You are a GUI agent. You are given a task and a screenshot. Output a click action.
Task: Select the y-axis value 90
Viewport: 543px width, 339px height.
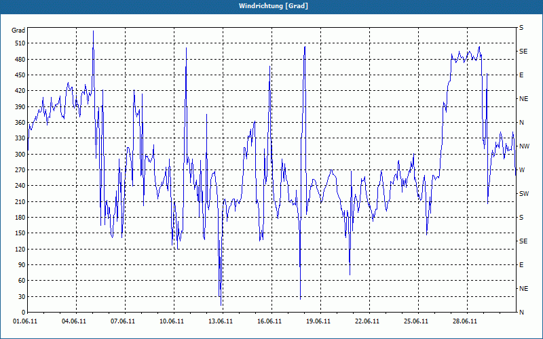point(22,265)
